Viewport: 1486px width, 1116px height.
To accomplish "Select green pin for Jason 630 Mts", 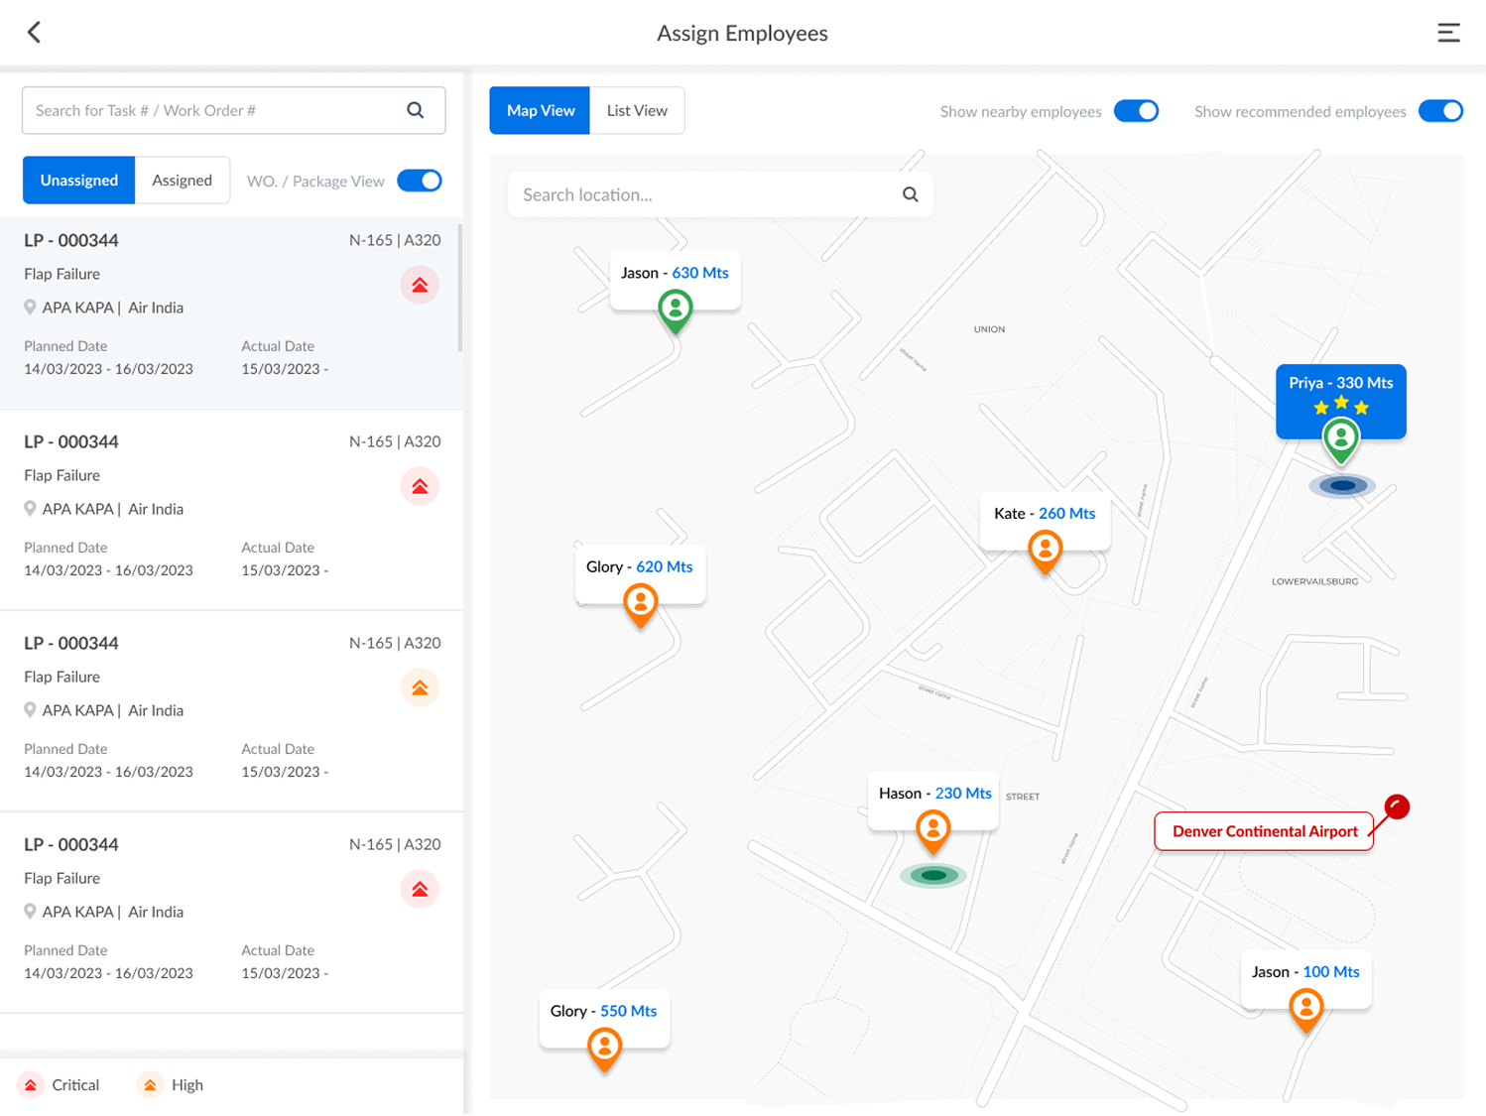I will tap(676, 309).
